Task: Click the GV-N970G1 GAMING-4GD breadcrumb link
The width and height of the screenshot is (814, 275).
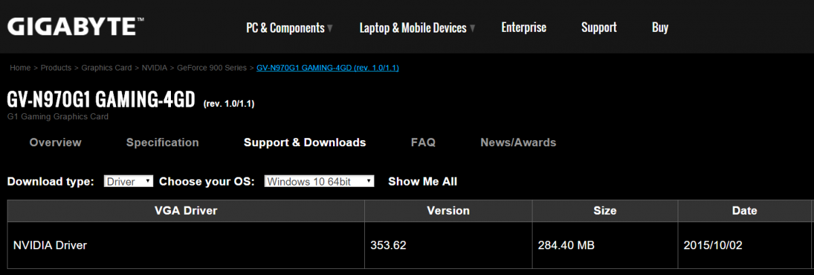Action: pos(328,68)
